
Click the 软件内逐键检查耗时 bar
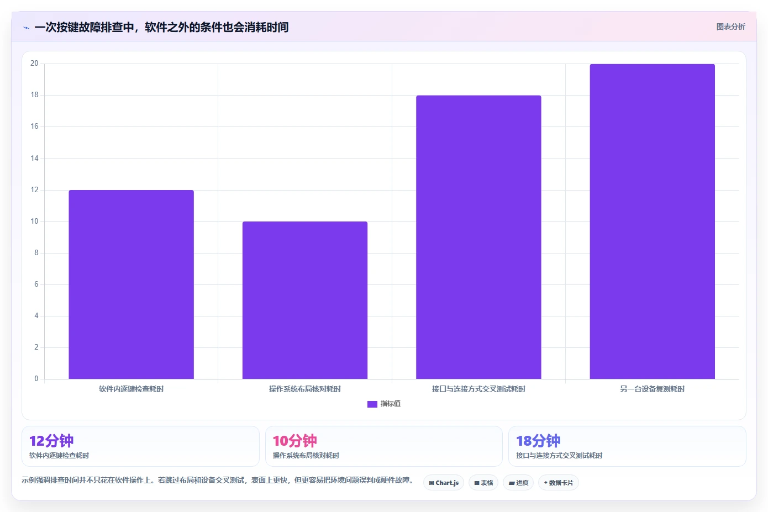point(131,284)
